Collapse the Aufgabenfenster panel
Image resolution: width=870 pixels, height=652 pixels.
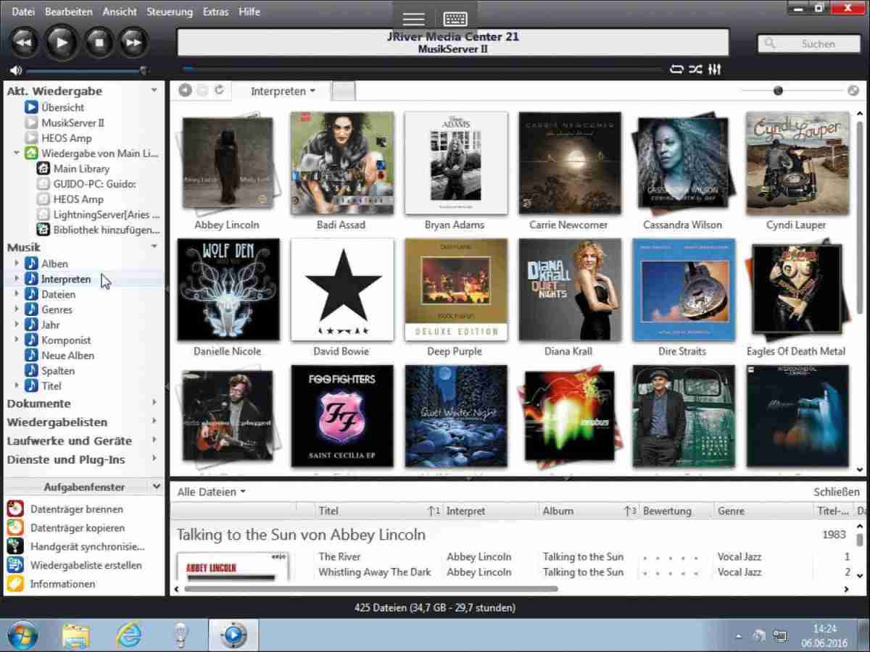pyautogui.click(x=157, y=487)
